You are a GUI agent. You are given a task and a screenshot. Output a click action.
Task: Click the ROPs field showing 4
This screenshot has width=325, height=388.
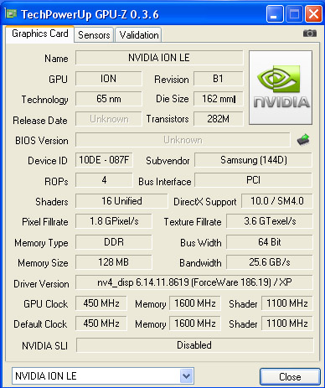click(x=104, y=180)
